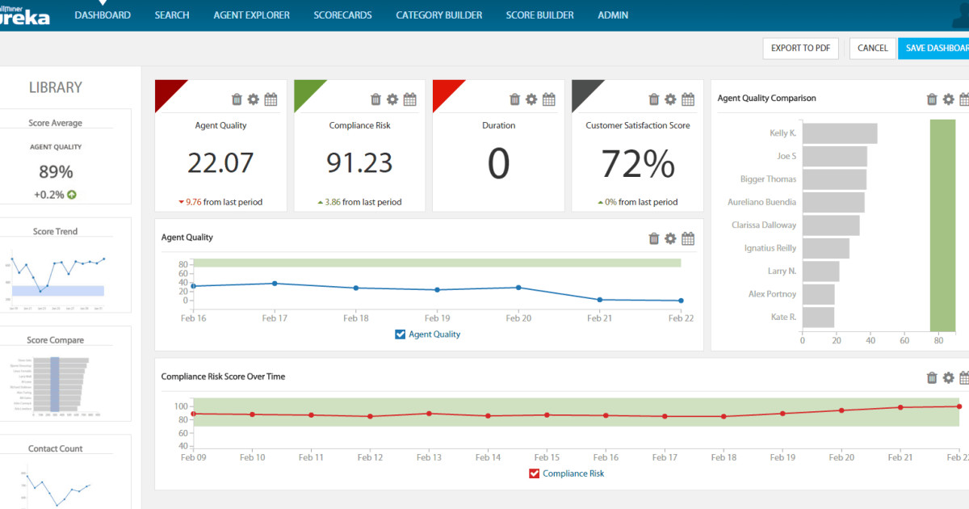The height and width of the screenshot is (509, 969).
Task: Delete the Agent Quality metric widget
Action: click(236, 99)
